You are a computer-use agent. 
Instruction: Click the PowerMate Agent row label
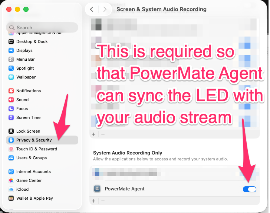tap(125, 189)
